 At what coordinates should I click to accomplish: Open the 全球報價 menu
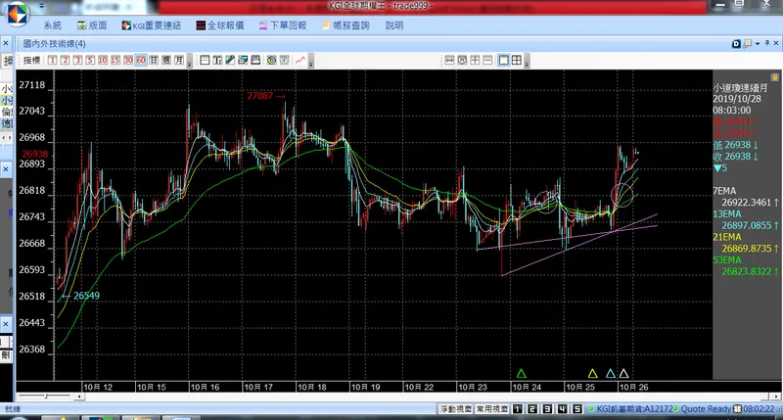click(x=220, y=25)
